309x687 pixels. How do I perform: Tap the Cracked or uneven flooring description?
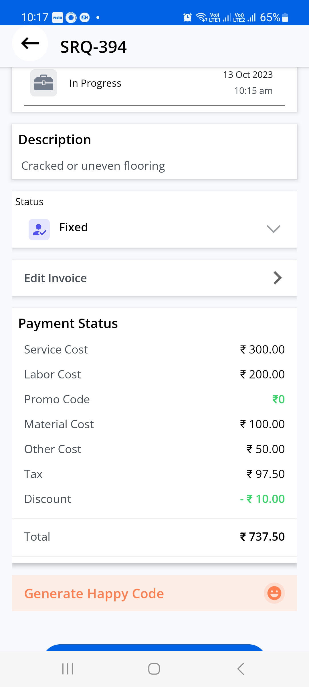pos(93,166)
